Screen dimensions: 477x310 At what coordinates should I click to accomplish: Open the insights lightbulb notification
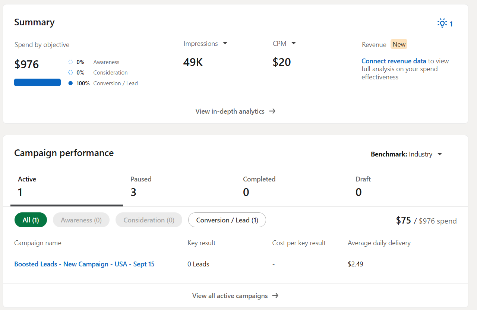pos(442,23)
